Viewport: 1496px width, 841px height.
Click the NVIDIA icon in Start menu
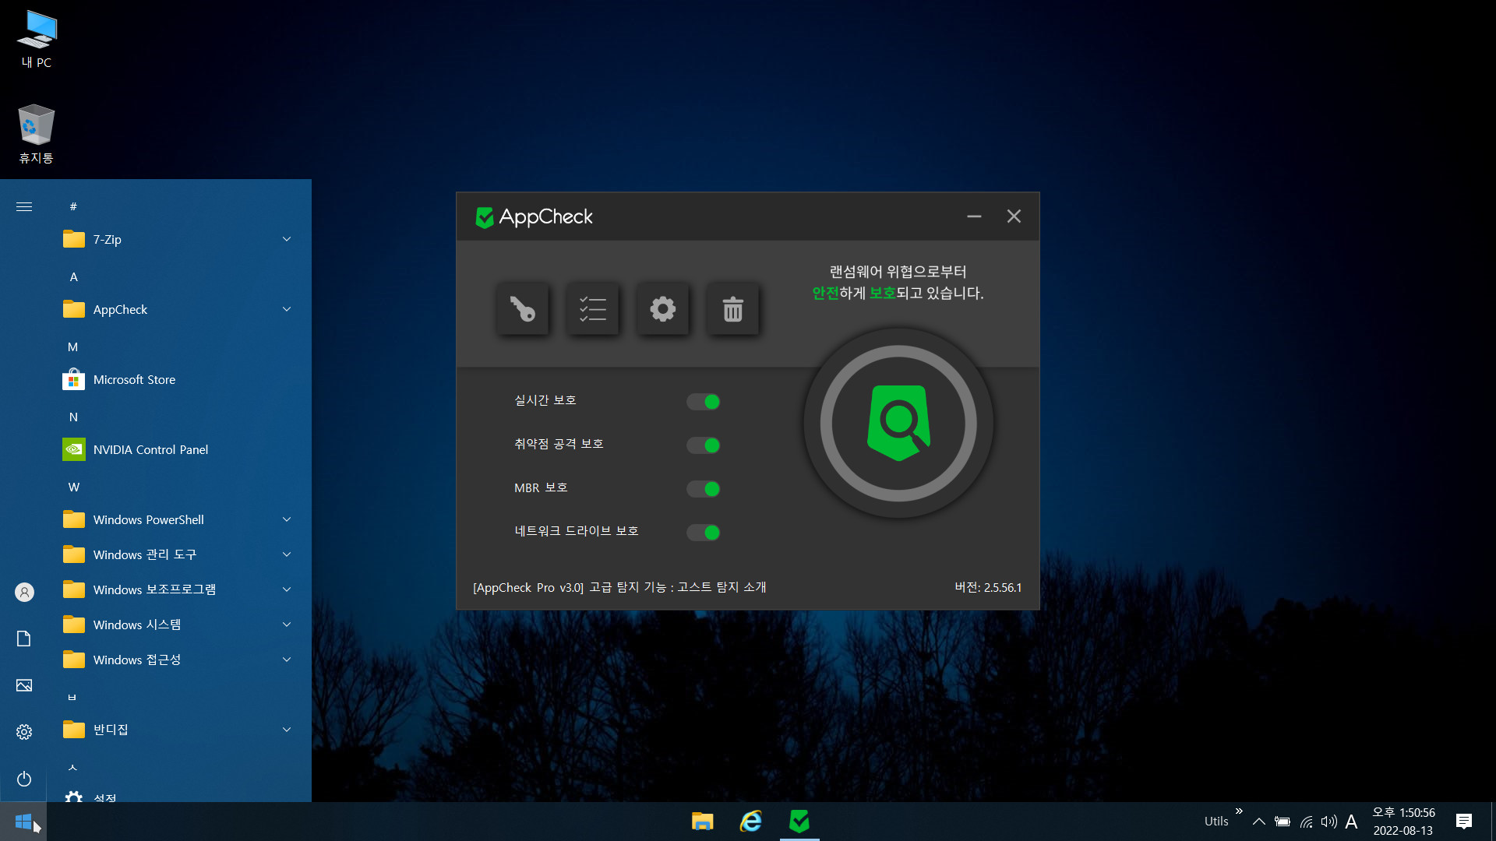[x=74, y=449]
